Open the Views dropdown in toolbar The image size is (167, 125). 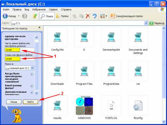(103, 16)
